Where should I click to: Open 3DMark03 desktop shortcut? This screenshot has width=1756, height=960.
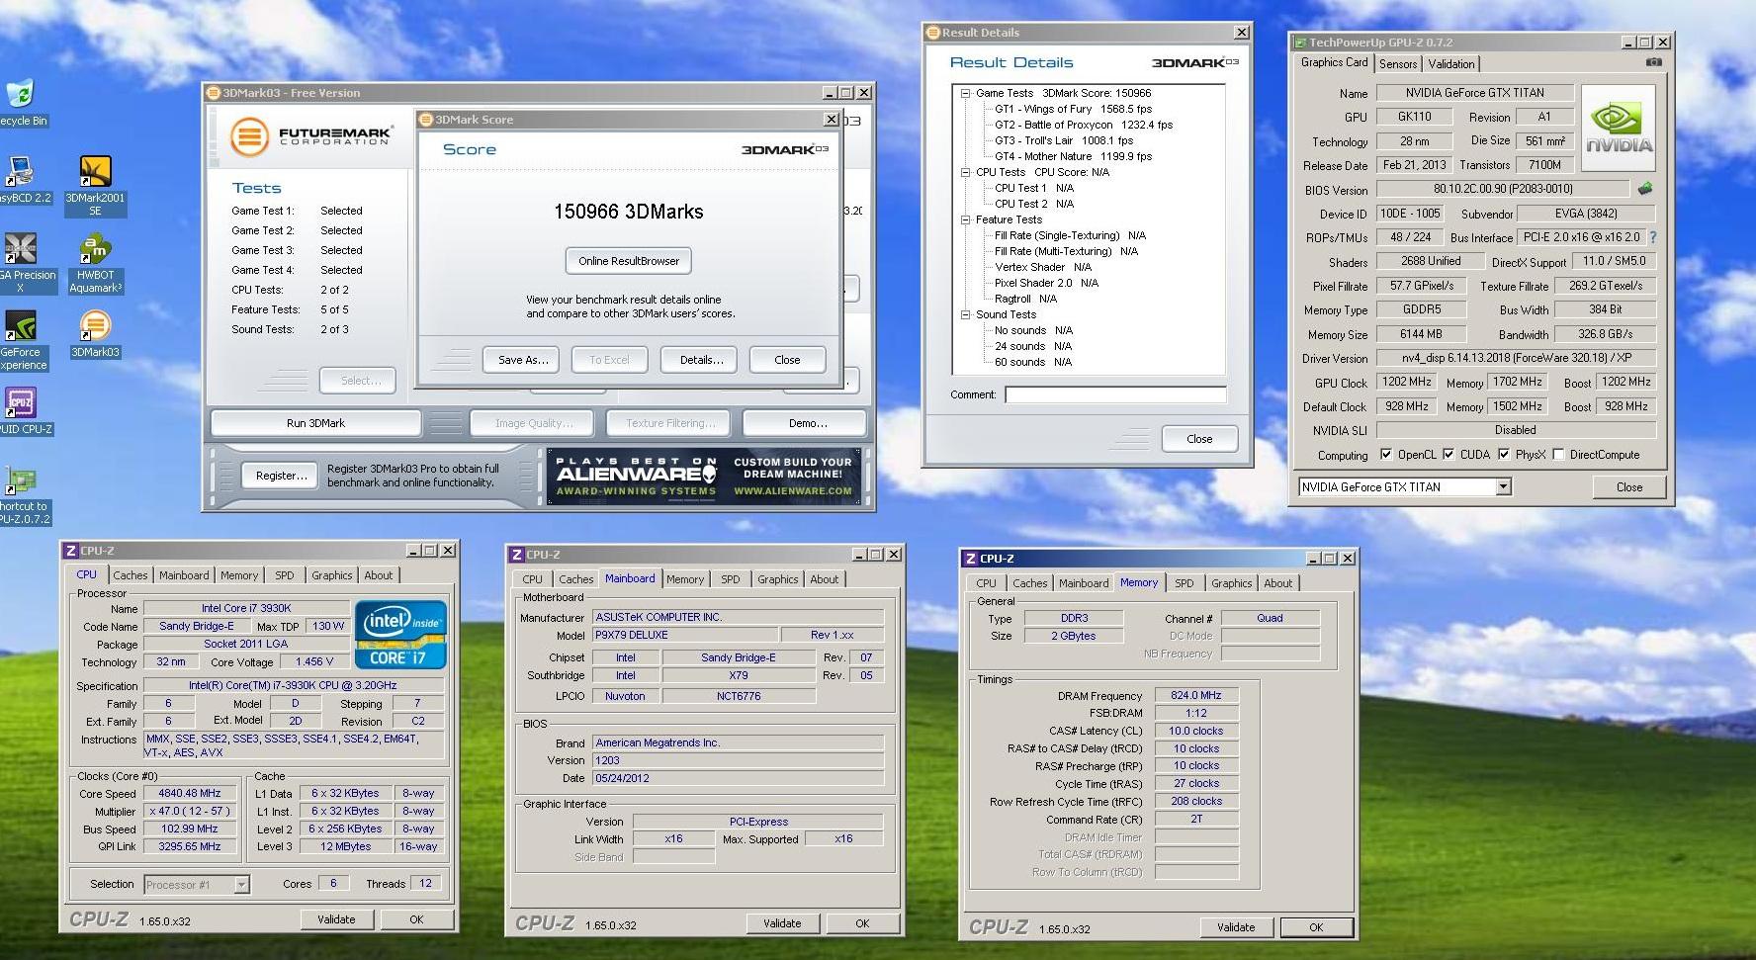coord(95,326)
